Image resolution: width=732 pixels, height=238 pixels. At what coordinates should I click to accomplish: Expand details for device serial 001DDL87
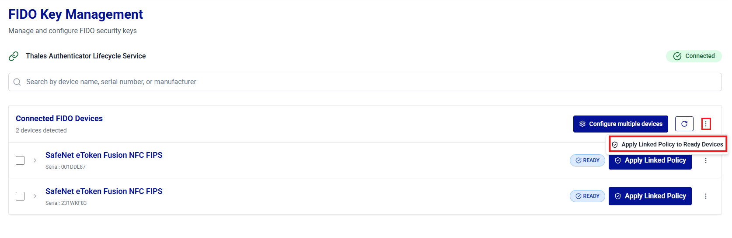tap(35, 160)
